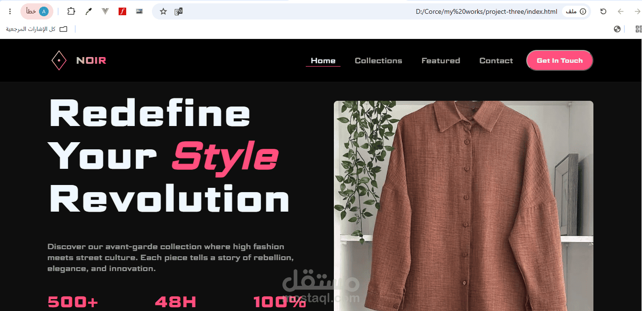This screenshot has height=311, width=642.
Task: Click the left-pointing browser navigation arrow
Action: tap(621, 11)
